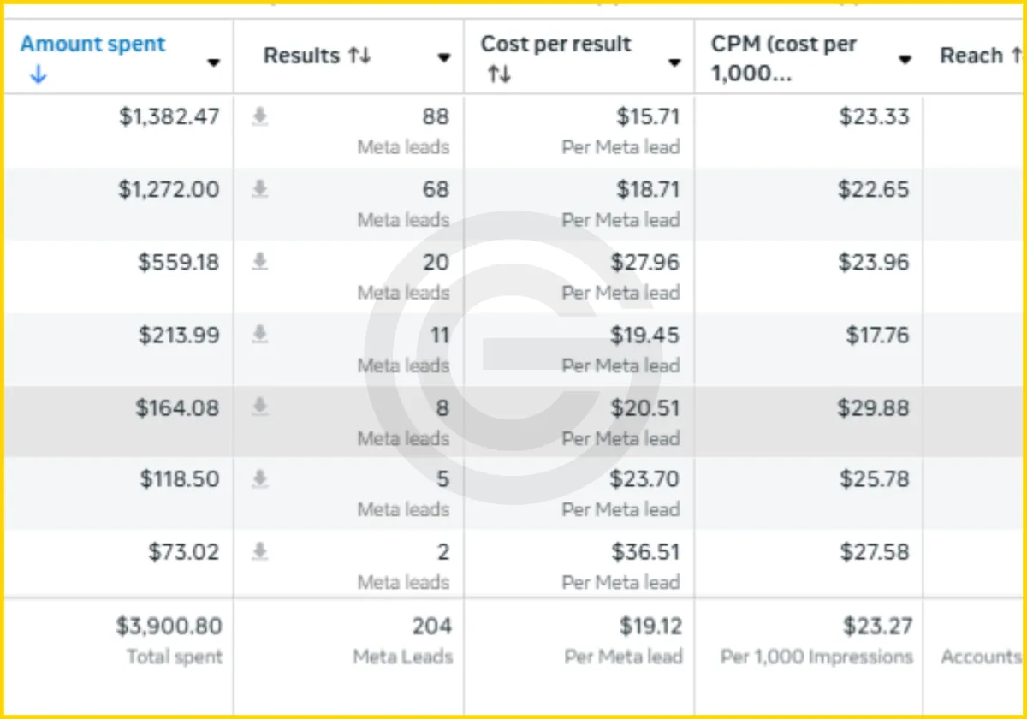This screenshot has height=719, width=1027.
Task: Open the Results column dropdown arrow
Action: pyautogui.click(x=443, y=58)
